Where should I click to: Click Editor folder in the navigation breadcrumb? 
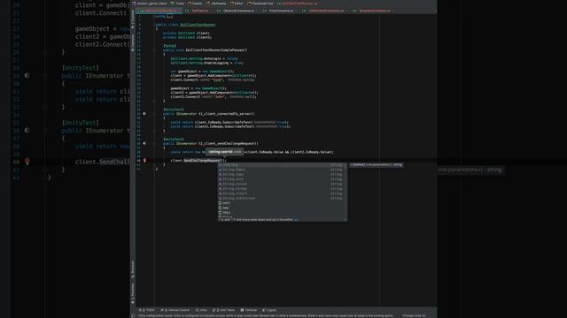(237, 4)
